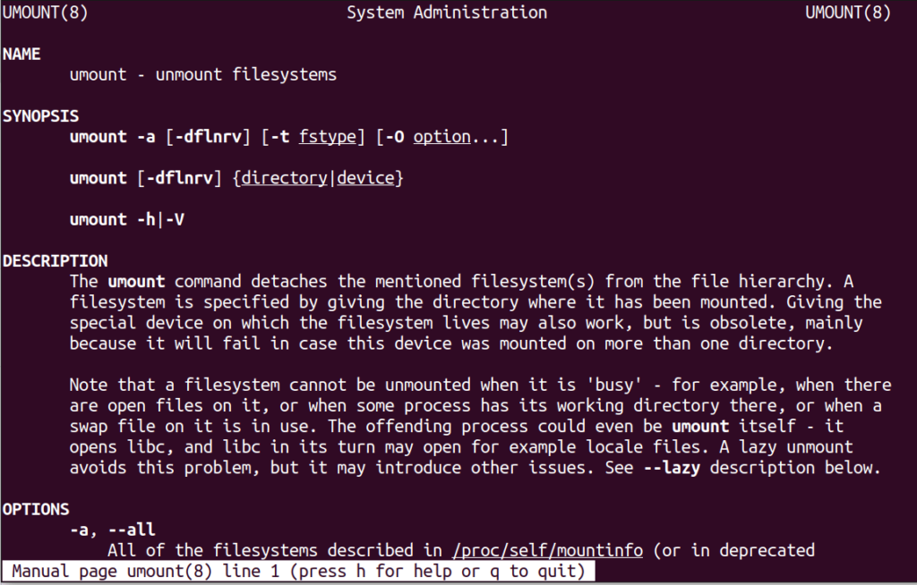Click the System Administration title

(447, 13)
